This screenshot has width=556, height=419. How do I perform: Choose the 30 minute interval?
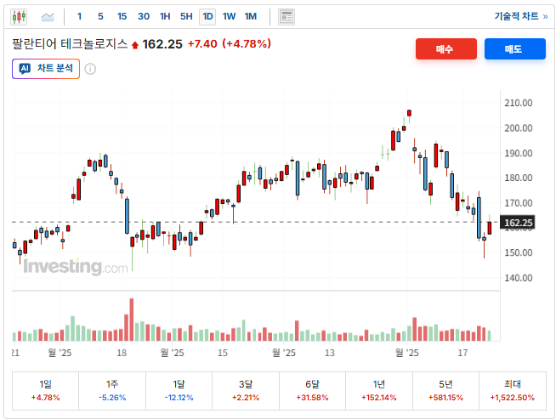point(144,16)
